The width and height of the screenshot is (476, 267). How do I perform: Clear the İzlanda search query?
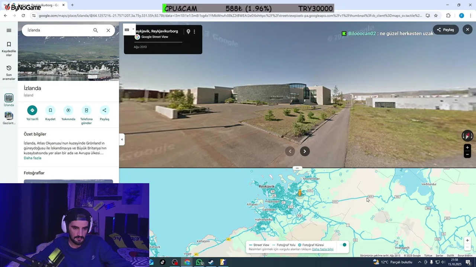pyautogui.click(x=108, y=30)
